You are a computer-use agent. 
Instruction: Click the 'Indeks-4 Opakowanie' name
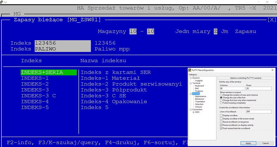(114, 102)
